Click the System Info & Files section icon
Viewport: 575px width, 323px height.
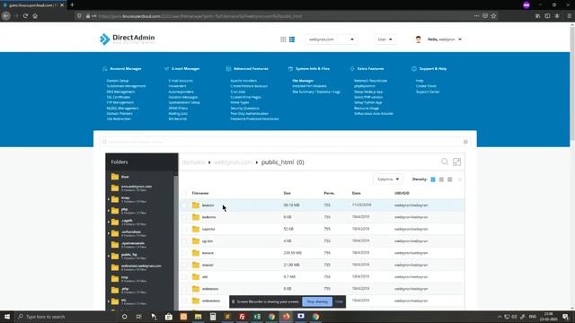pos(290,68)
